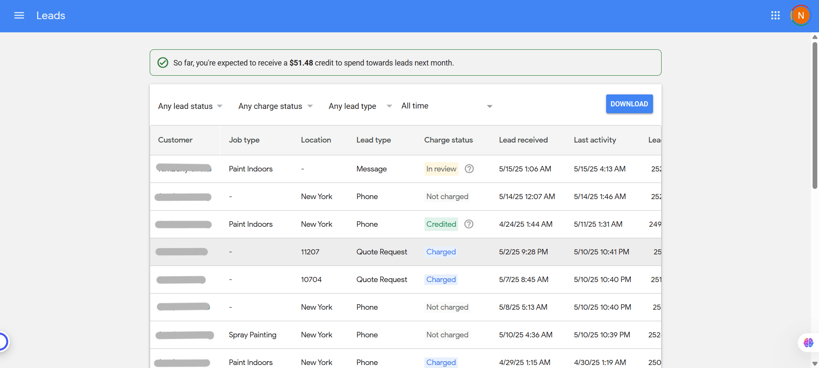This screenshot has height=368, width=819.
Task: Click the Leads page title
Action: (x=51, y=16)
